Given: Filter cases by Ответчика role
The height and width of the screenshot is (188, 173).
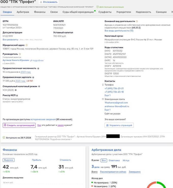Looking at the screenshot, I should tap(114, 160).
